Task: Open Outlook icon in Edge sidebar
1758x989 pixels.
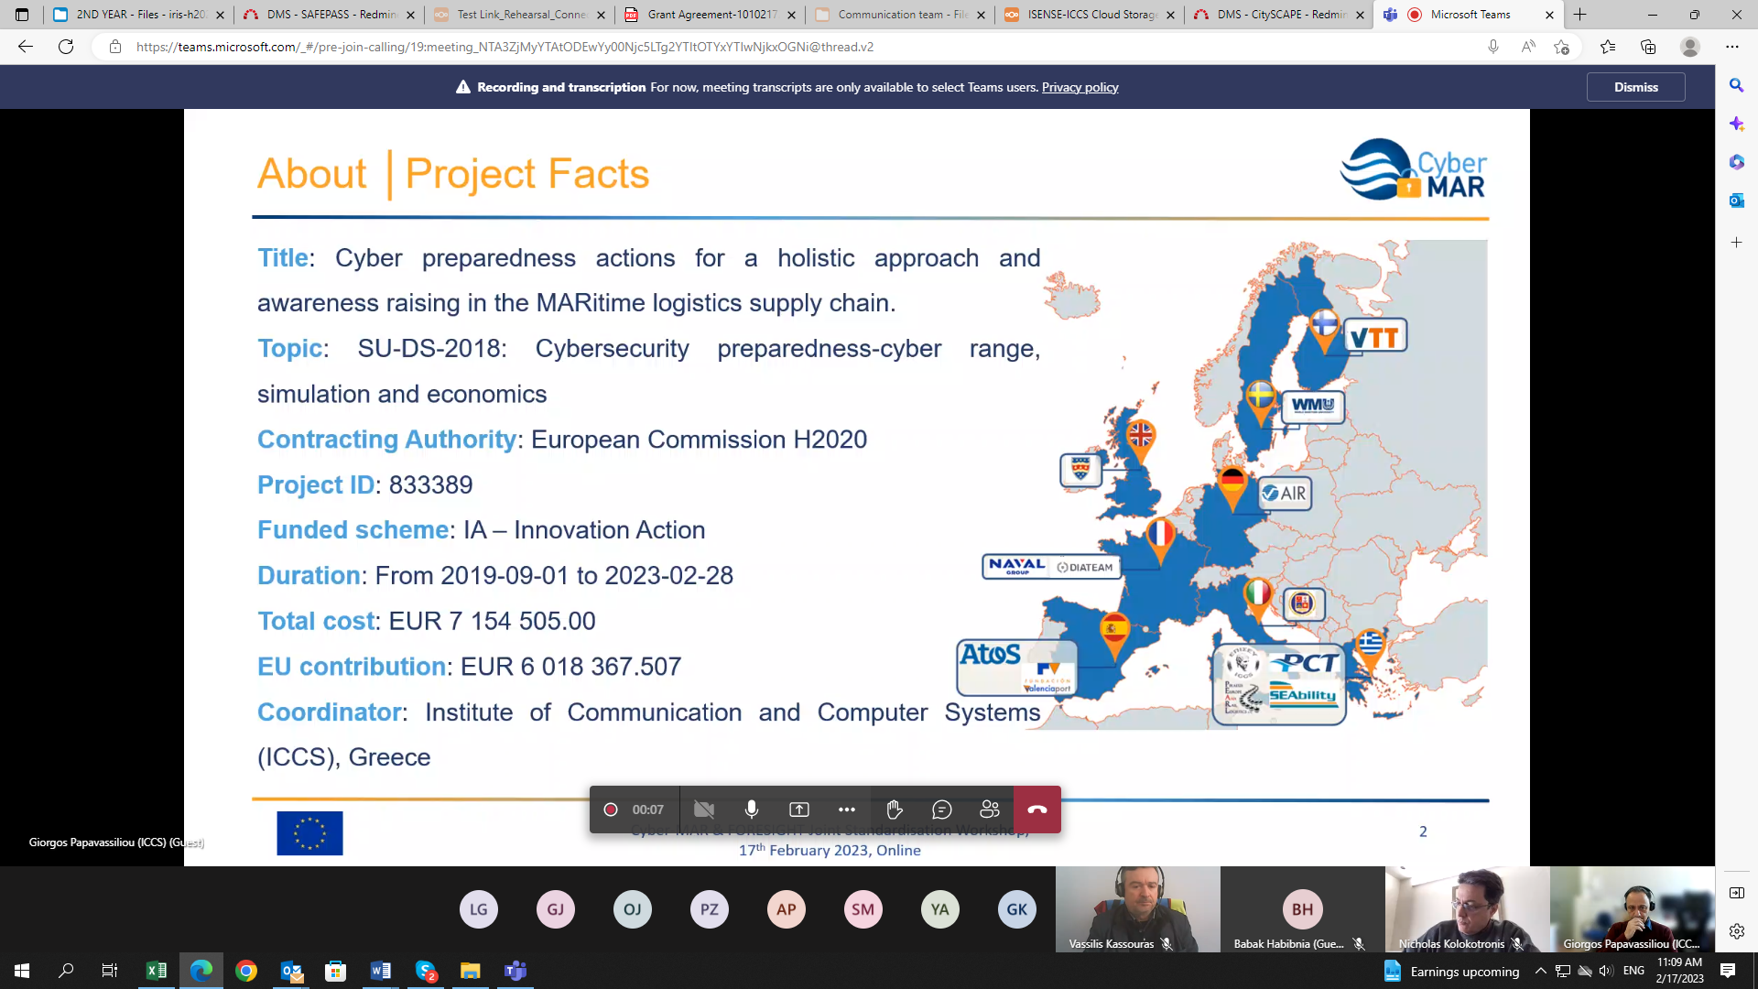Action: click(x=1736, y=201)
